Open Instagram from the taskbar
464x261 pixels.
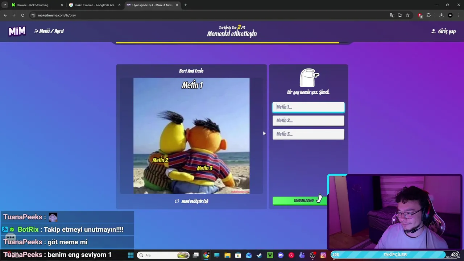click(x=323, y=255)
